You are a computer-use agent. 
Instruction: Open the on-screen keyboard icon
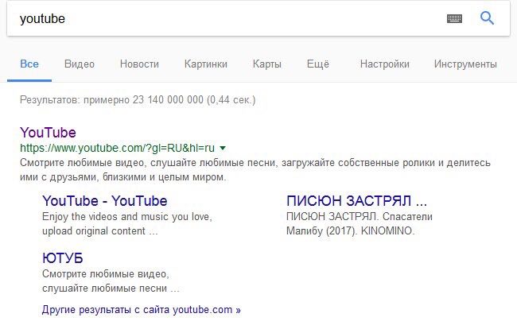(454, 18)
